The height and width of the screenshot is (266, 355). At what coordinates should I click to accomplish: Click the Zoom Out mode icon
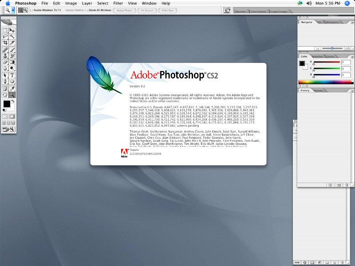point(26,10)
